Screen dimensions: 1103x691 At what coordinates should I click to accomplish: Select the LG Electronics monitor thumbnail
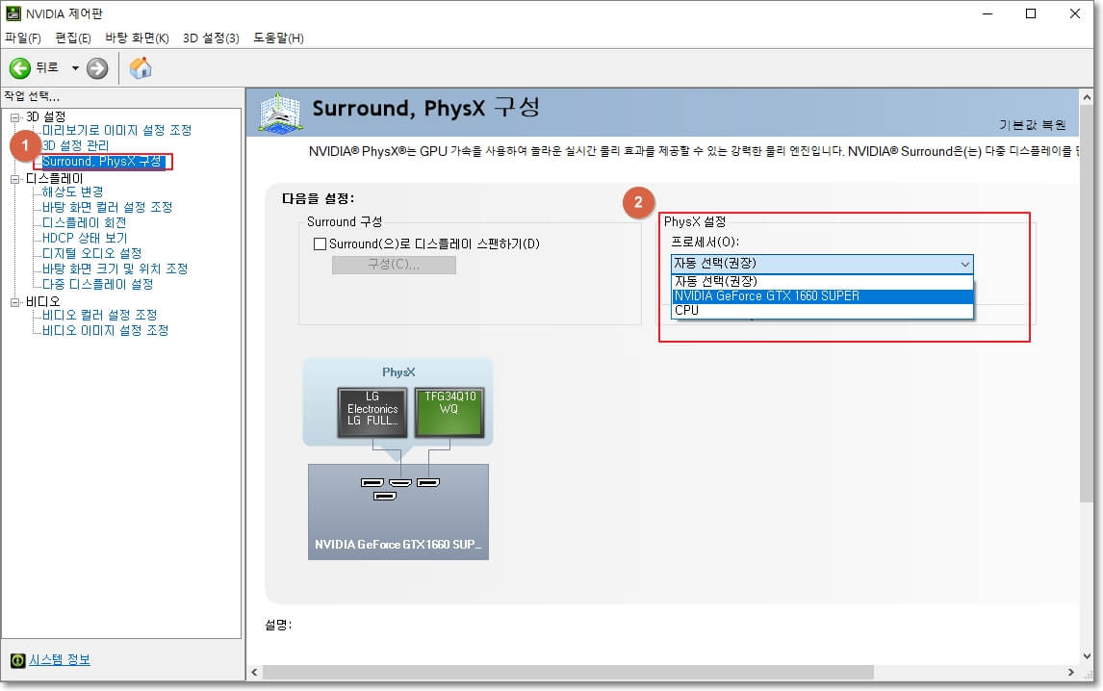pyautogui.click(x=372, y=412)
